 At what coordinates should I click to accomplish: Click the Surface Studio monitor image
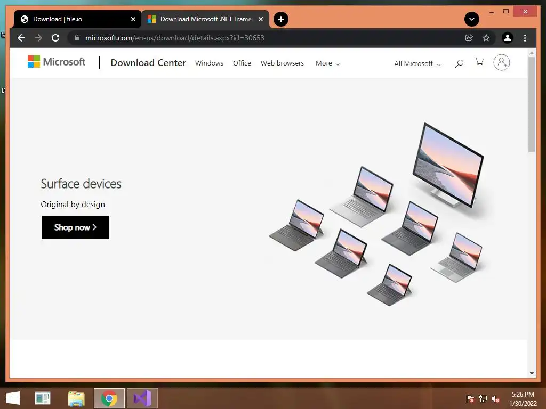448,165
